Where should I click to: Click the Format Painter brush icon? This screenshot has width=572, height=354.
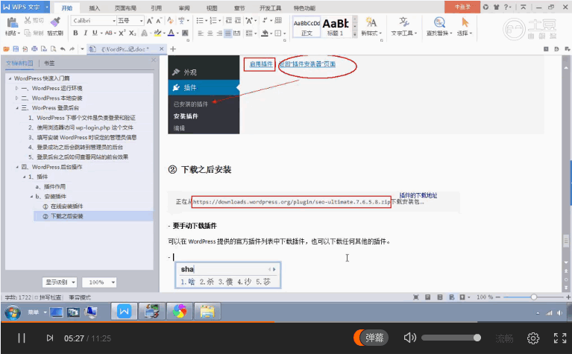tap(55, 22)
